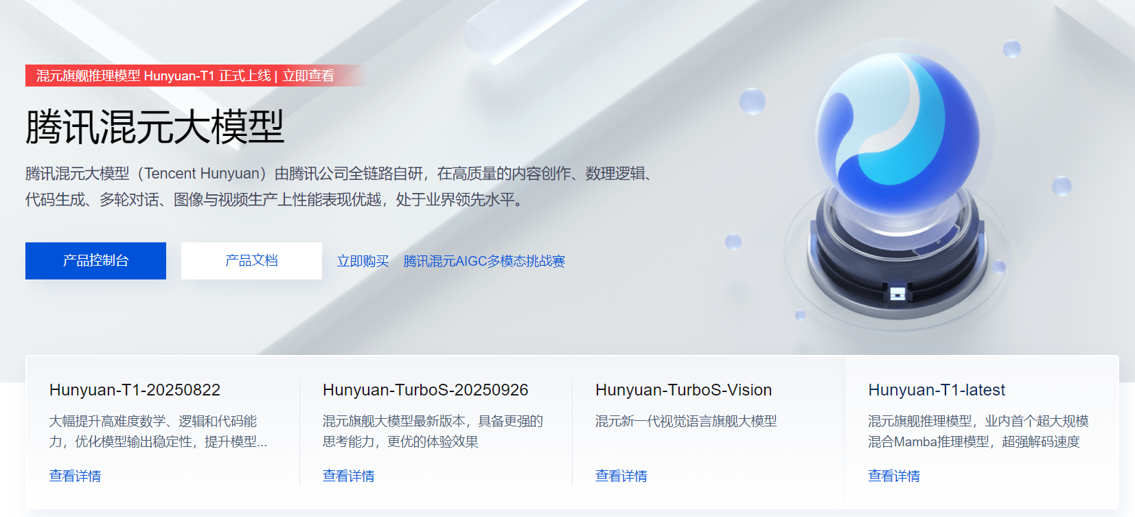The height and width of the screenshot is (517, 1135).
Task: Select the Hunyuan-TurboS-20250926 card title
Action: tap(425, 390)
